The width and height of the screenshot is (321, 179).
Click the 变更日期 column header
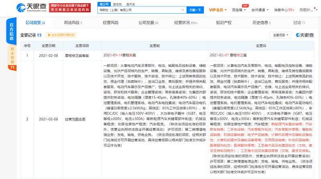(49, 46)
